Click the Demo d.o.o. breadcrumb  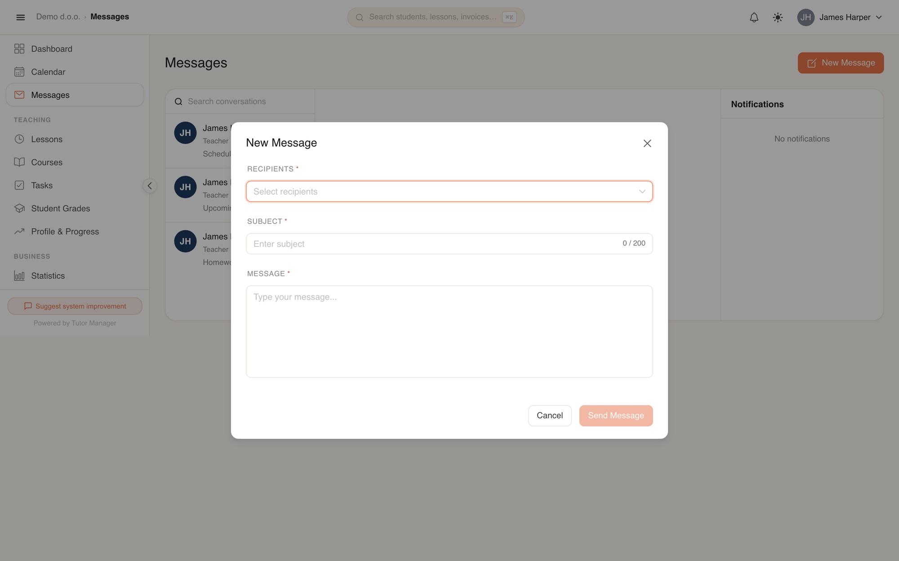pos(58,17)
